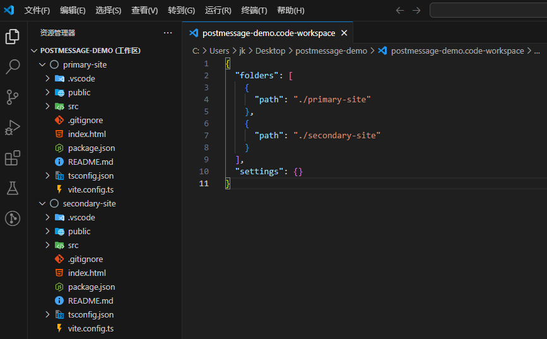Open the 运行(R) menu
Image resolution: width=547 pixels, height=339 pixels.
click(x=218, y=11)
